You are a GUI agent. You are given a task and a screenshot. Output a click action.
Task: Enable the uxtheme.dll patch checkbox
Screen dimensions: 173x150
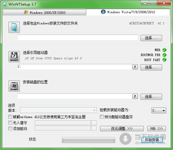[10, 117]
